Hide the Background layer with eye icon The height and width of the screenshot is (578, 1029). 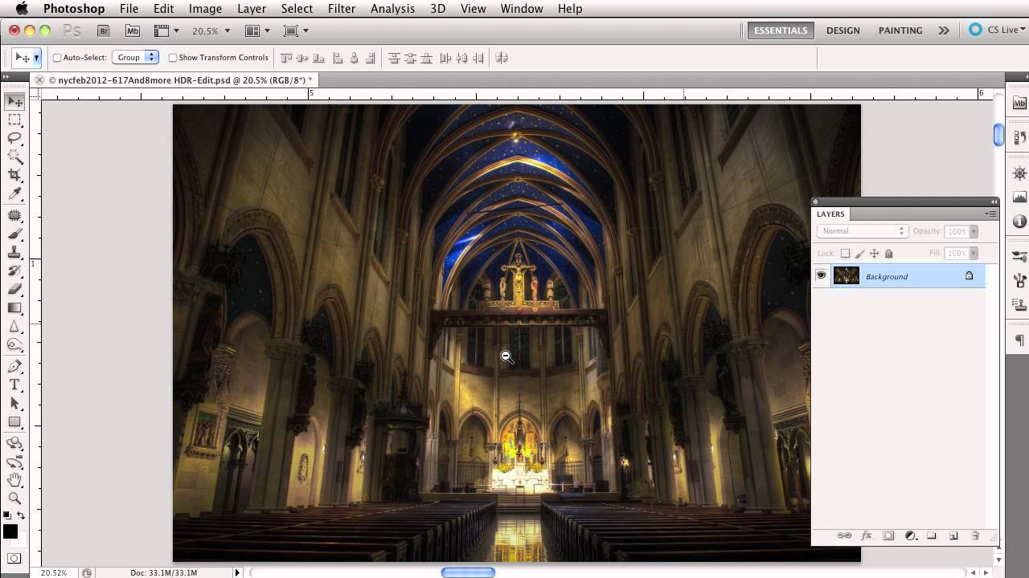[x=821, y=275]
